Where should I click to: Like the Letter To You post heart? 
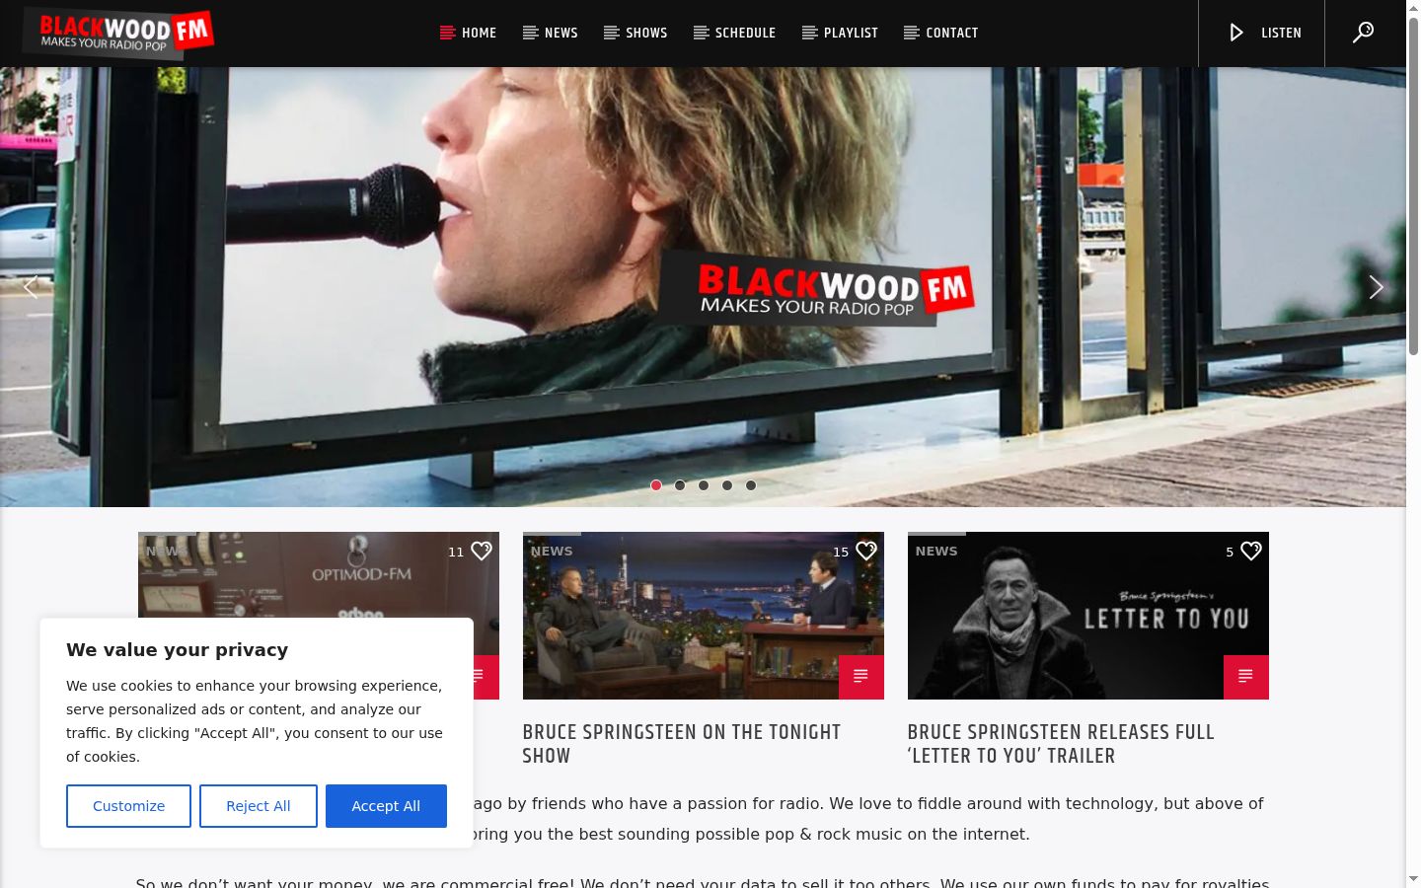1250,551
